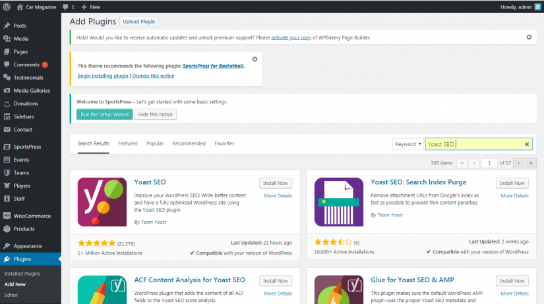Install the Yoast SEO plugin
544x304 pixels.
pyautogui.click(x=276, y=183)
